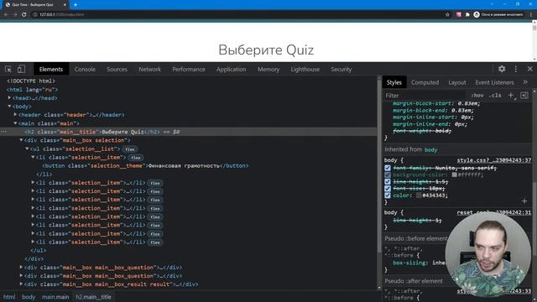
Task: Click the h2.main_title breadcrumb item
Action: [93, 297]
